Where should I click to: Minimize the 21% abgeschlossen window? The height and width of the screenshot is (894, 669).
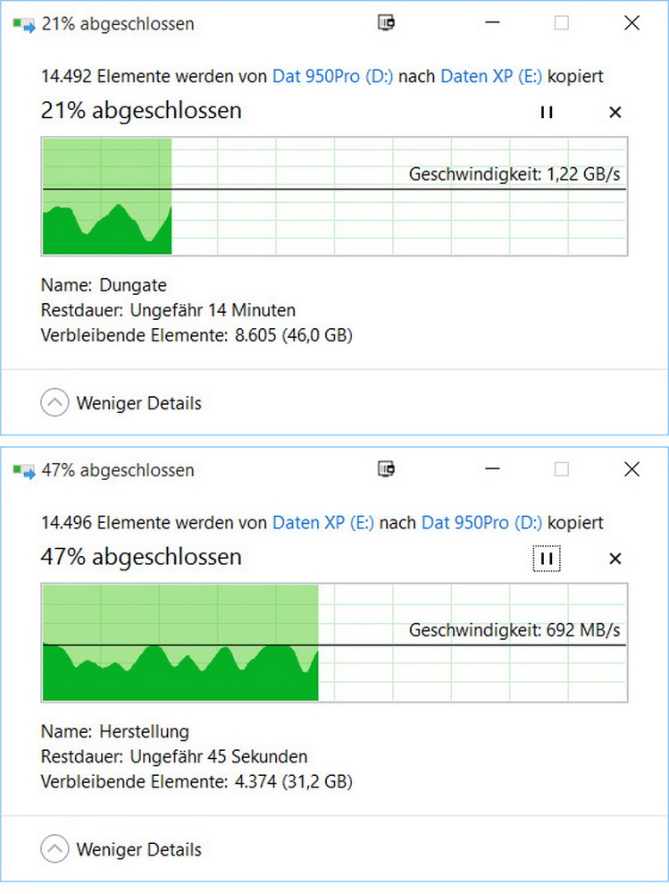point(492,23)
